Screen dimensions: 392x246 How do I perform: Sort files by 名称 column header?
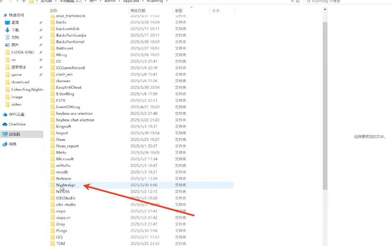54,10
